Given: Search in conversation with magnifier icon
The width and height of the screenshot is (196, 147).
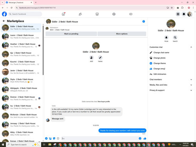Looking at the screenshot, I should (x=175, y=38).
